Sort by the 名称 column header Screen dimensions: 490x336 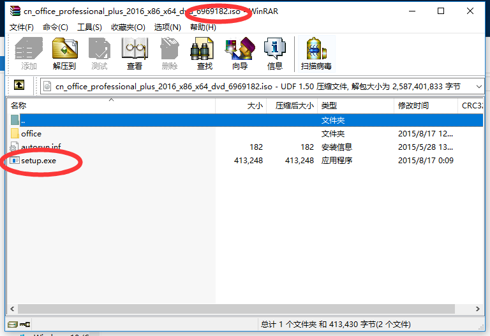(x=19, y=106)
